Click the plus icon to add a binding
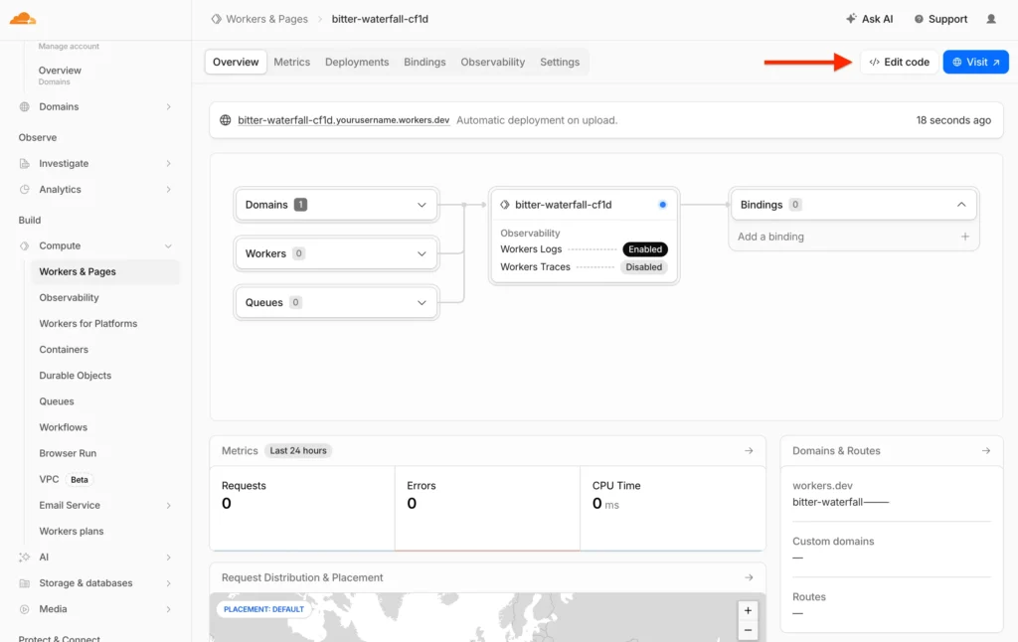1018x642 pixels. click(x=964, y=237)
